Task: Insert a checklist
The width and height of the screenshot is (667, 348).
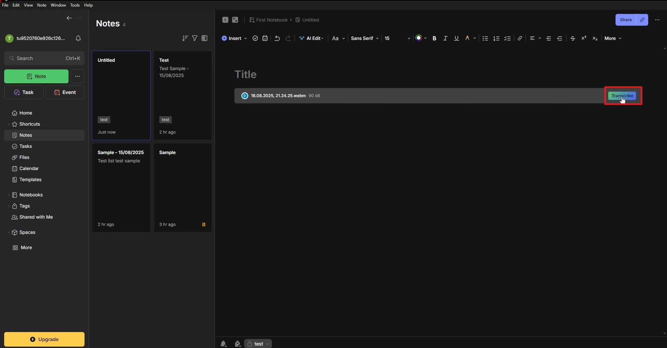Action: pyautogui.click(x=508, y=39)
